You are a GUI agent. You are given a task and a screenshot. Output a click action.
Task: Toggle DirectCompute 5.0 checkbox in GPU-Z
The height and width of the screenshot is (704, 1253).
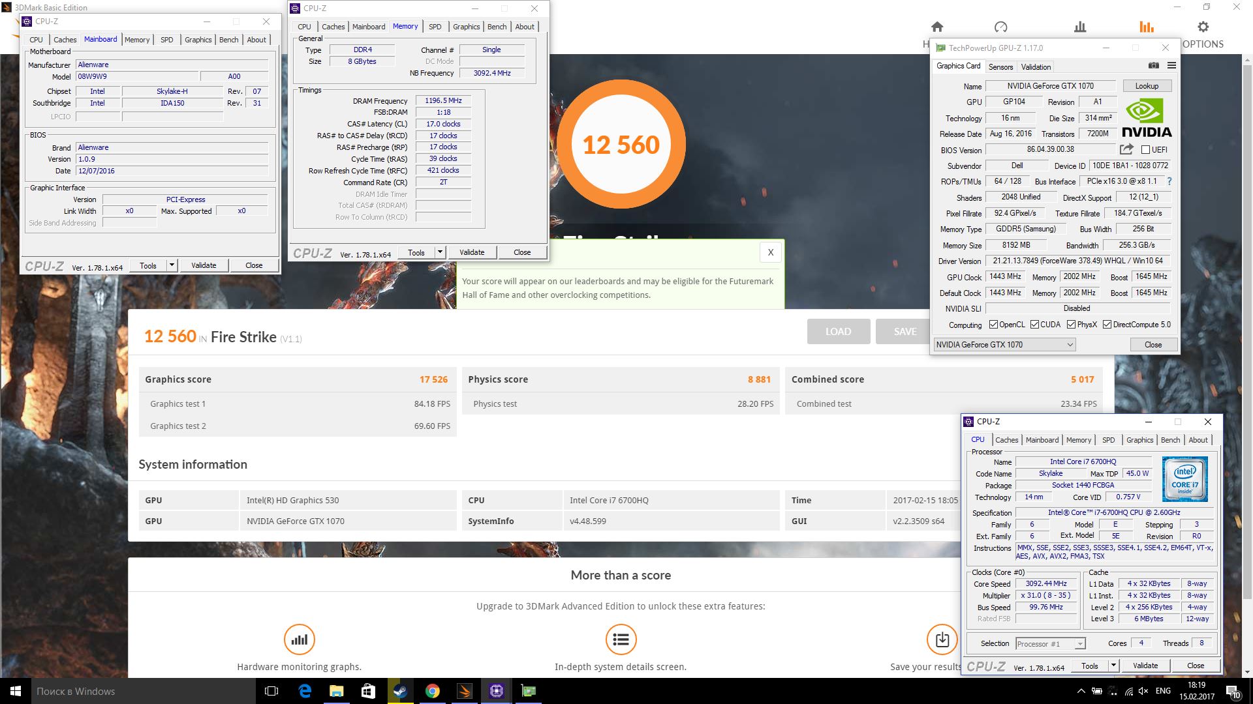coord(1107,324)
